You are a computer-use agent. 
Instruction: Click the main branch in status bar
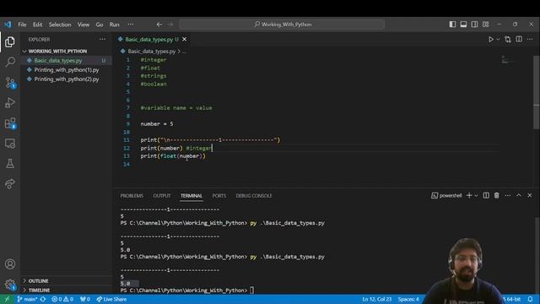(27, 299)
